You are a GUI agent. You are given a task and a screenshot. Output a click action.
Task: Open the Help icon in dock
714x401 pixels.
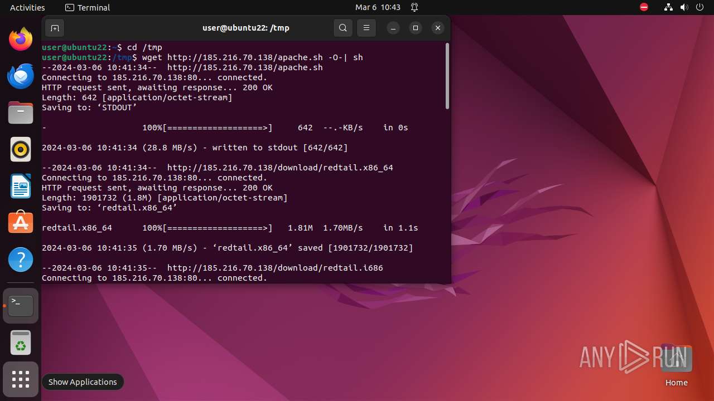coord(21,260)
